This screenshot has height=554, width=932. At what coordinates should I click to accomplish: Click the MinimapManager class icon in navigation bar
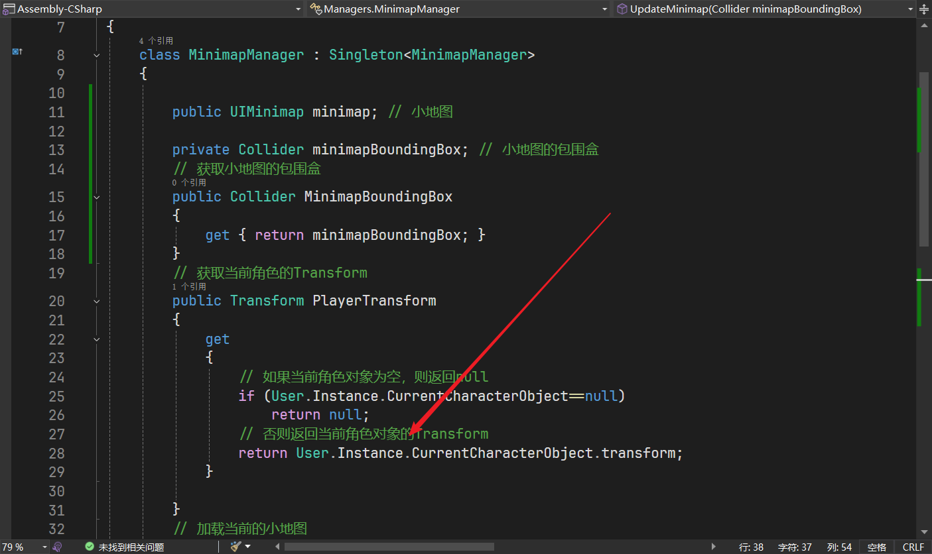click(316, 9)
